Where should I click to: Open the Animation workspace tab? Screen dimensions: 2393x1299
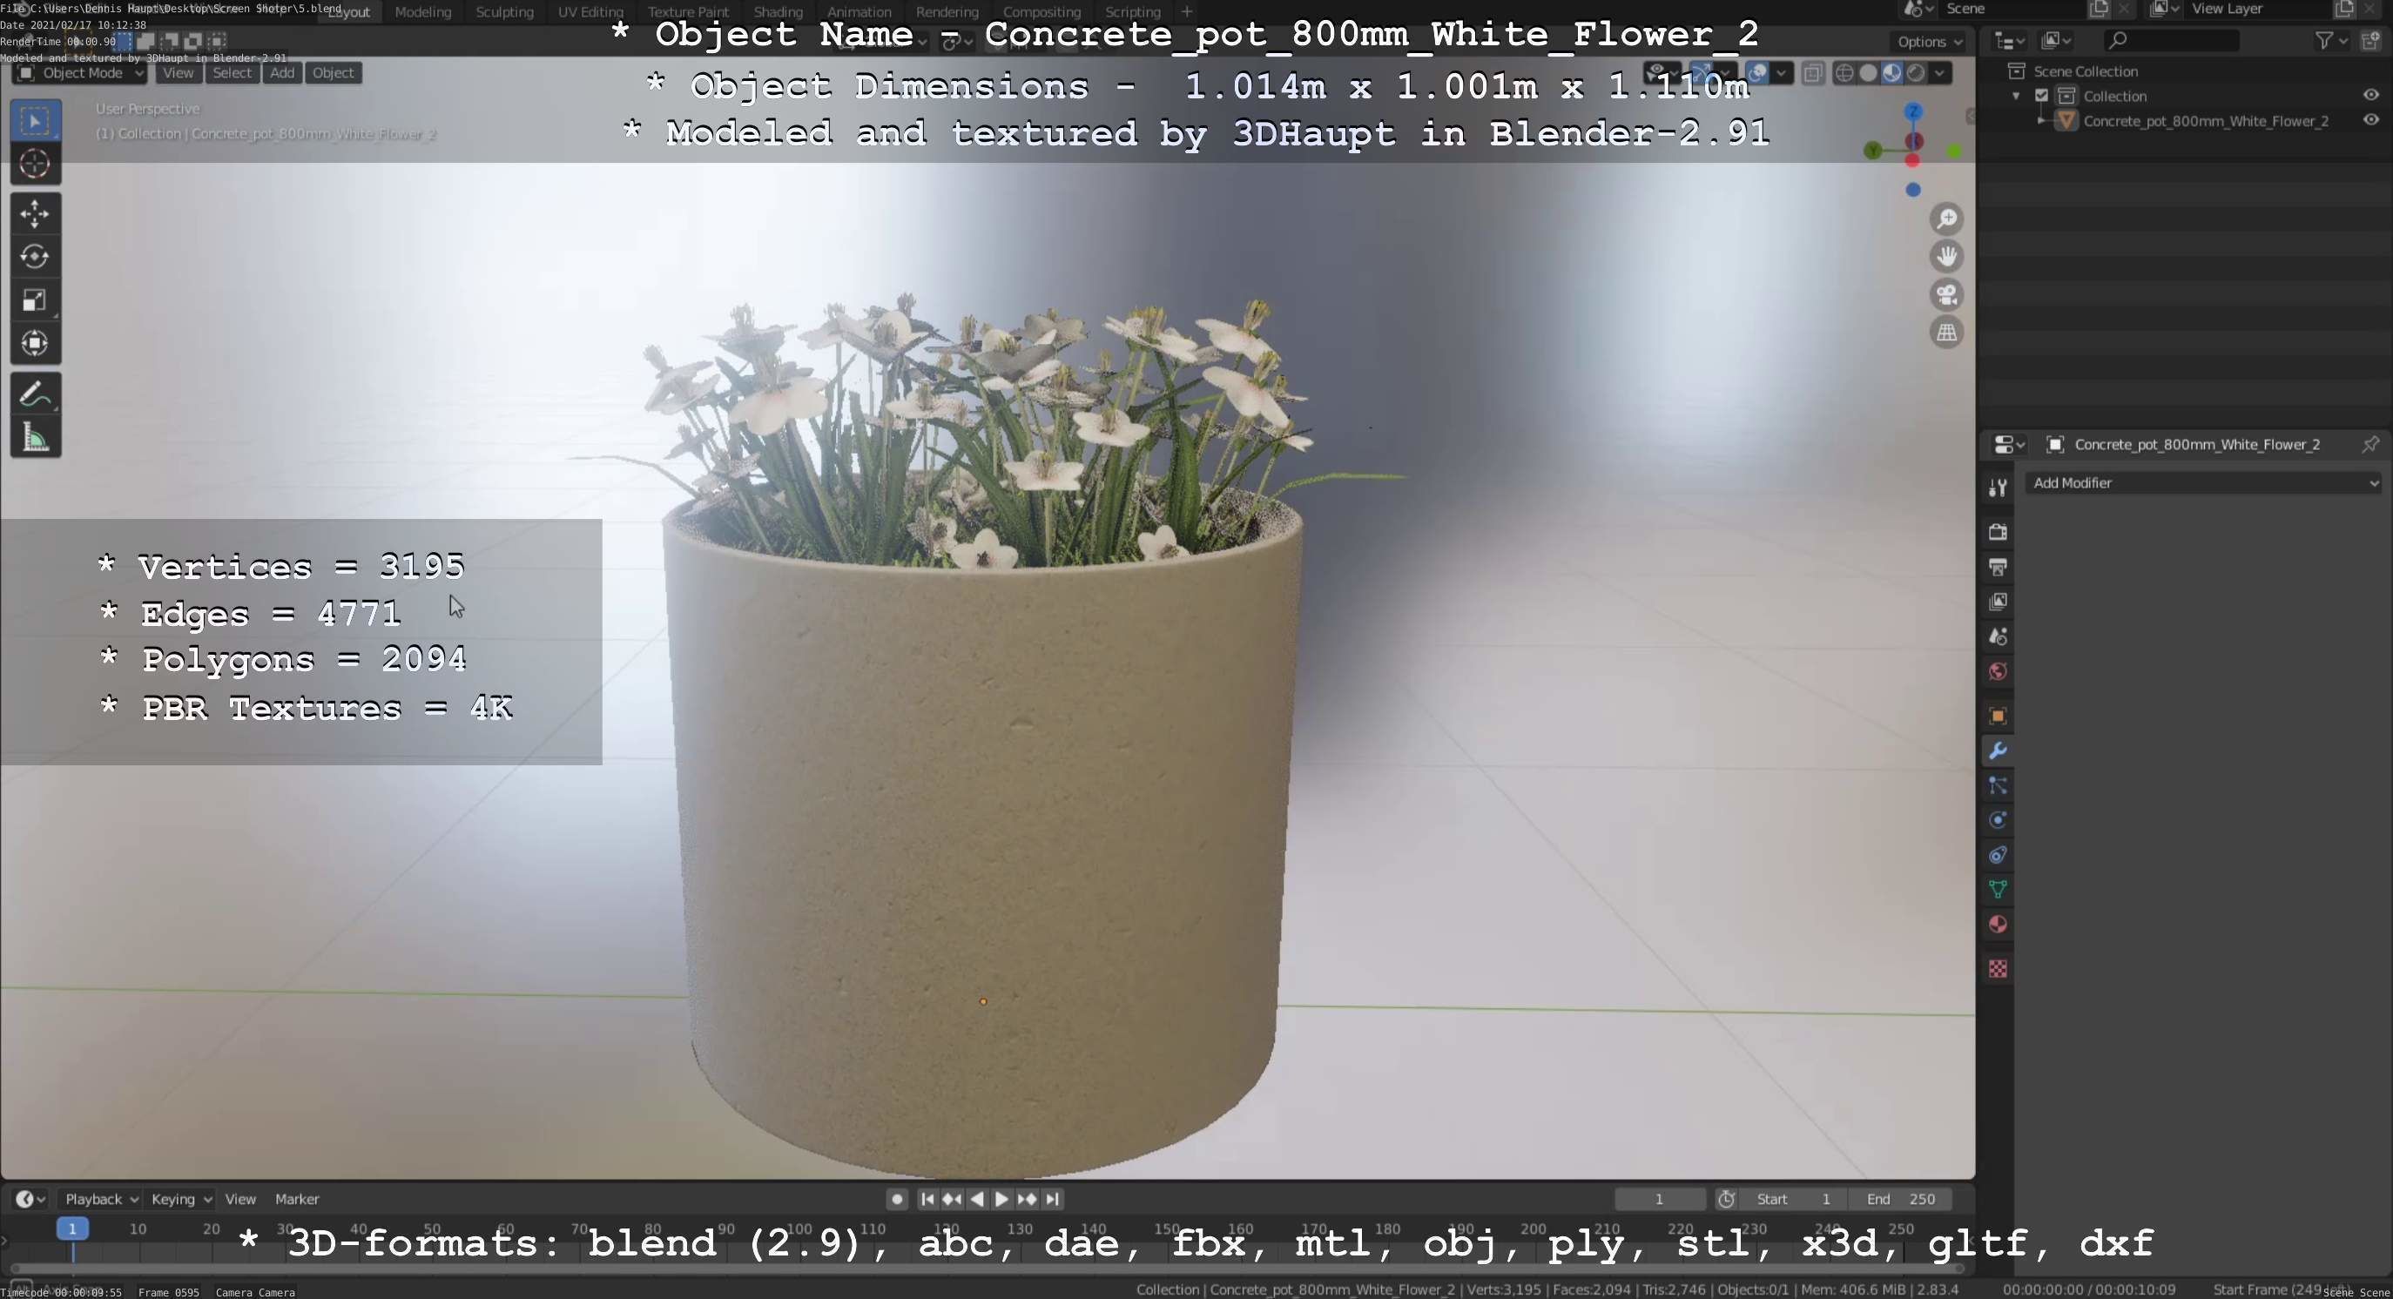[859, 12]
